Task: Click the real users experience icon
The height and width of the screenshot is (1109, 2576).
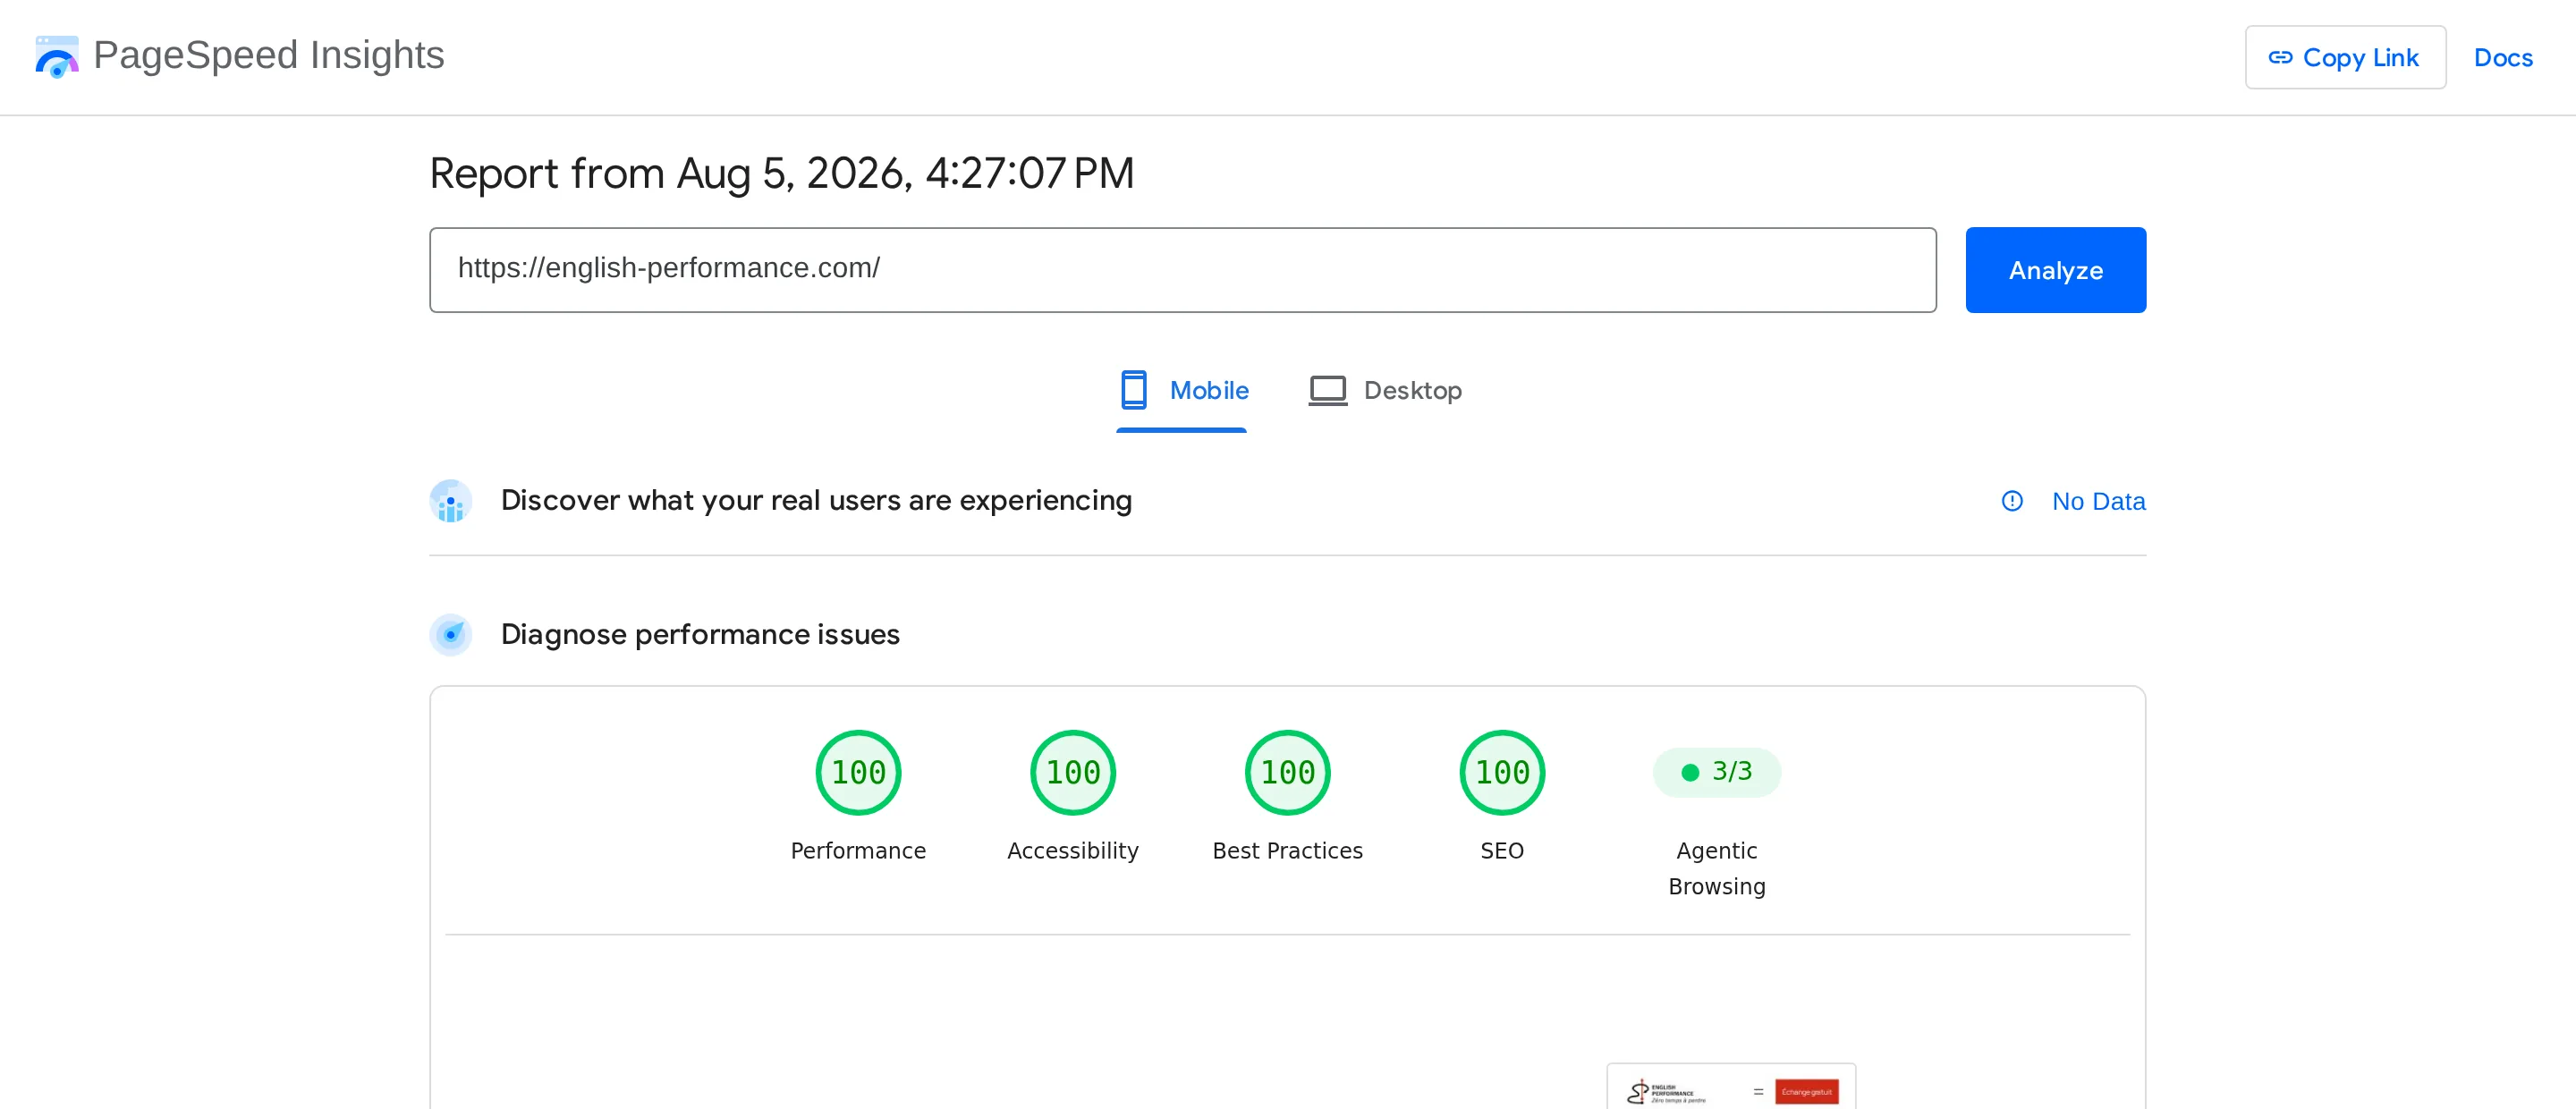Action: pyautogui.click(x=450, y=501)
